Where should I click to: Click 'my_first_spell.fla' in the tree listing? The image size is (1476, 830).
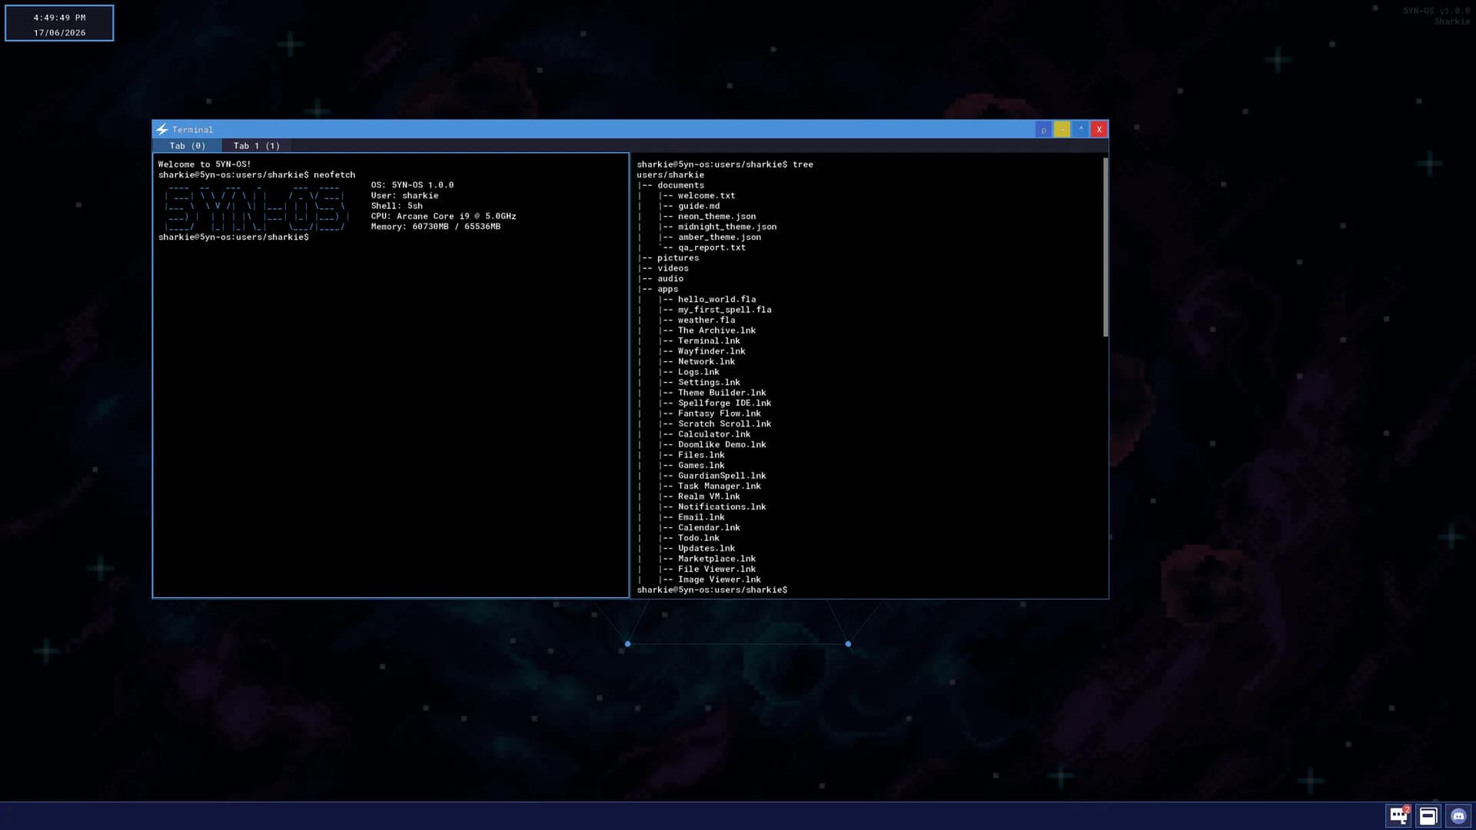pyautogui.click(x=725, y=310)
